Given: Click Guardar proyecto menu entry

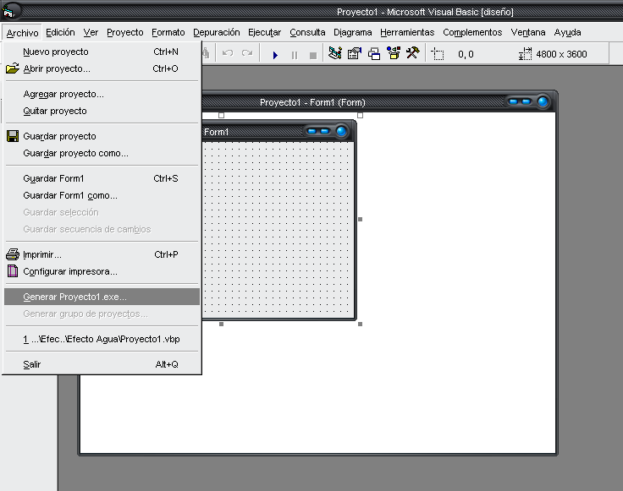Looking at the screenshot, I should 102,136.
